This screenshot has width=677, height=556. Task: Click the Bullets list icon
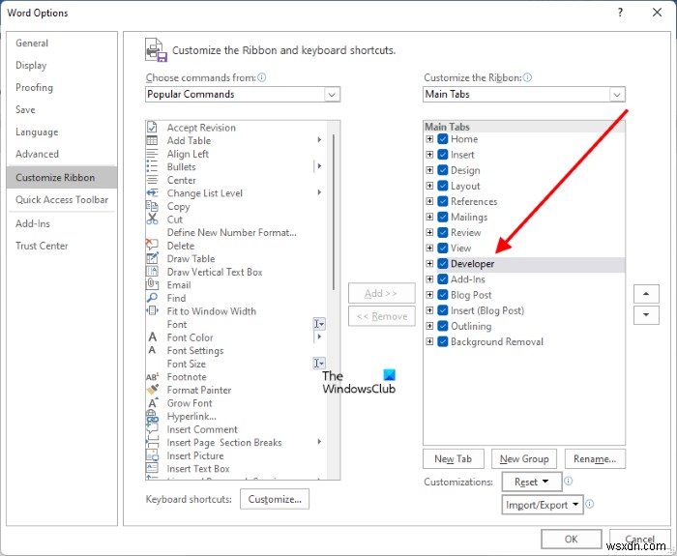coord(152,166)
